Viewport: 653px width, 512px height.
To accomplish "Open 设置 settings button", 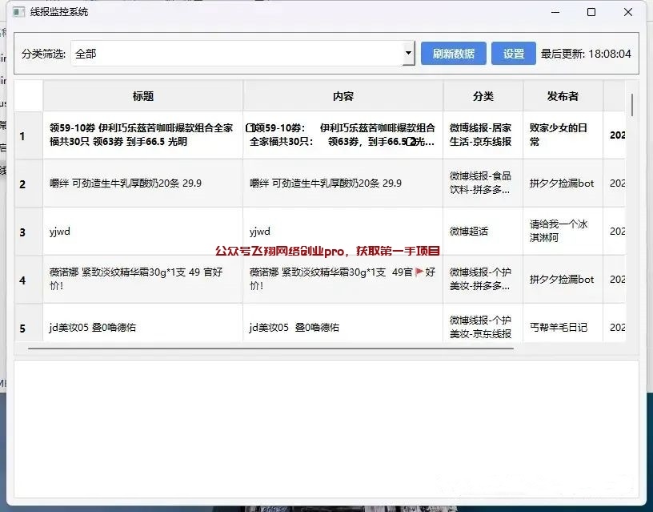I will (x=514, y=54).
